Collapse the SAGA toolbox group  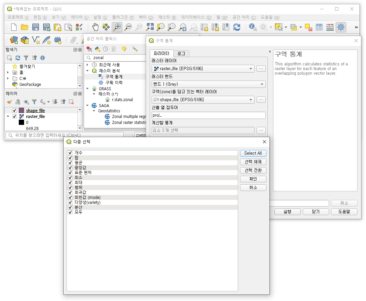[87, 105]
